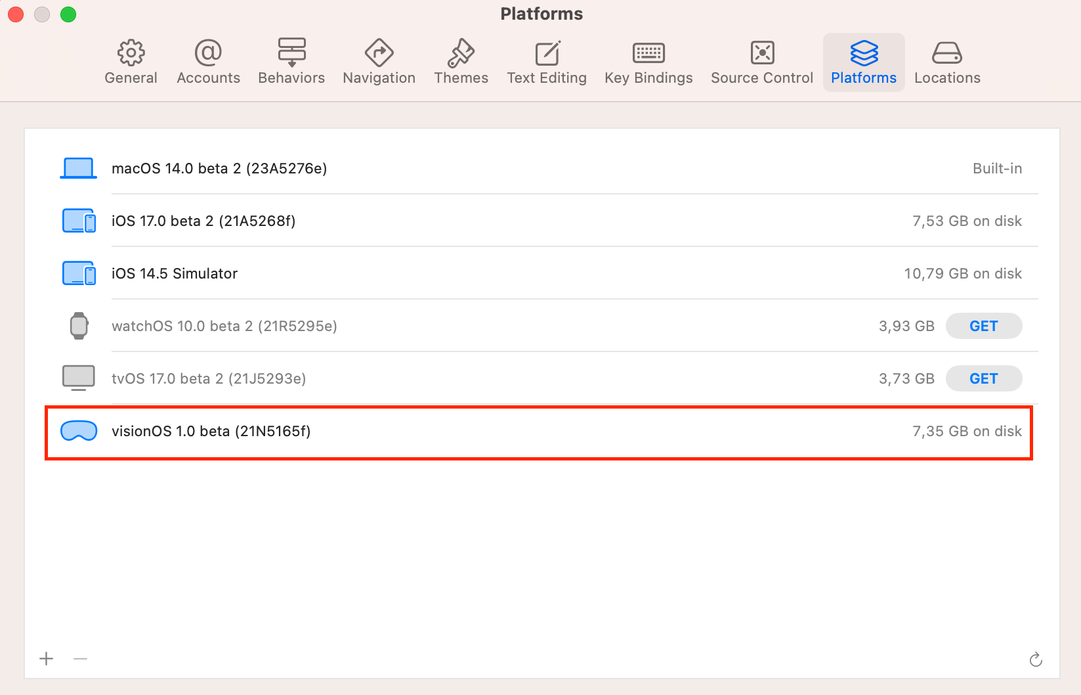Click the 7,53 GB on disk label
The height and width of the screenshot is (695, 1081).
tap(967, 221)
